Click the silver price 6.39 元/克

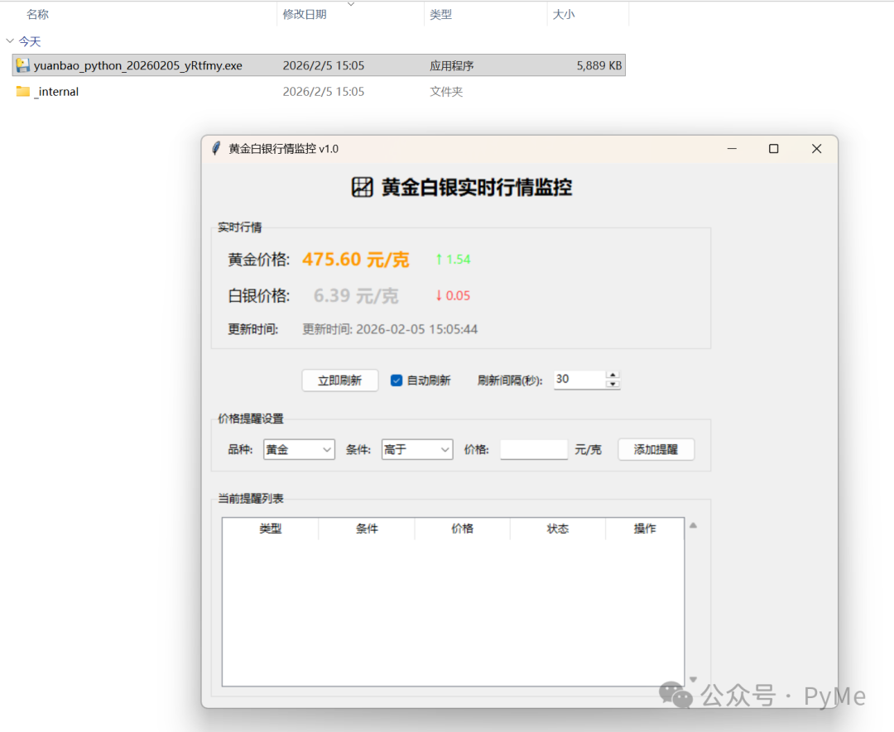356,295
